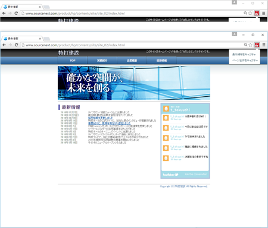Open the news link about 事業紹介 photos added

(110, 123)
